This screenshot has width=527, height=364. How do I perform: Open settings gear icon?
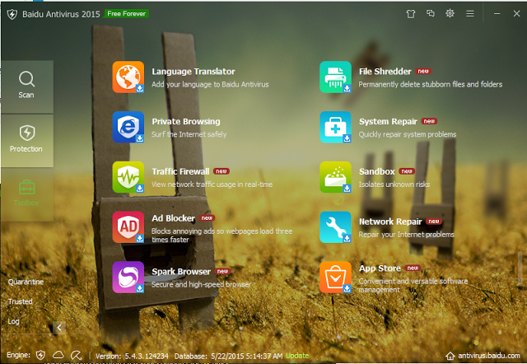click(x=450, y=13)
